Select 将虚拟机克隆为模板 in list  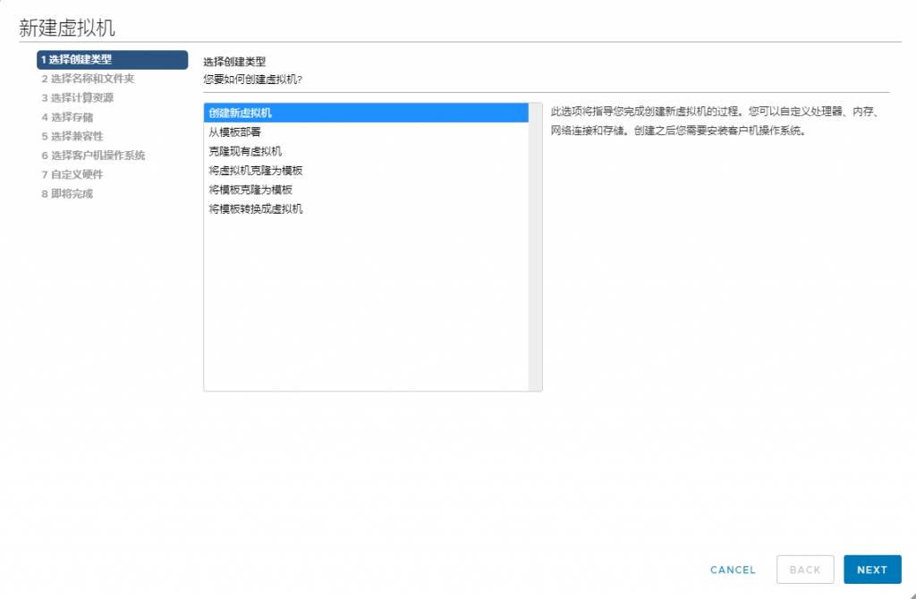pyautogui.click(x=366, y=171)
